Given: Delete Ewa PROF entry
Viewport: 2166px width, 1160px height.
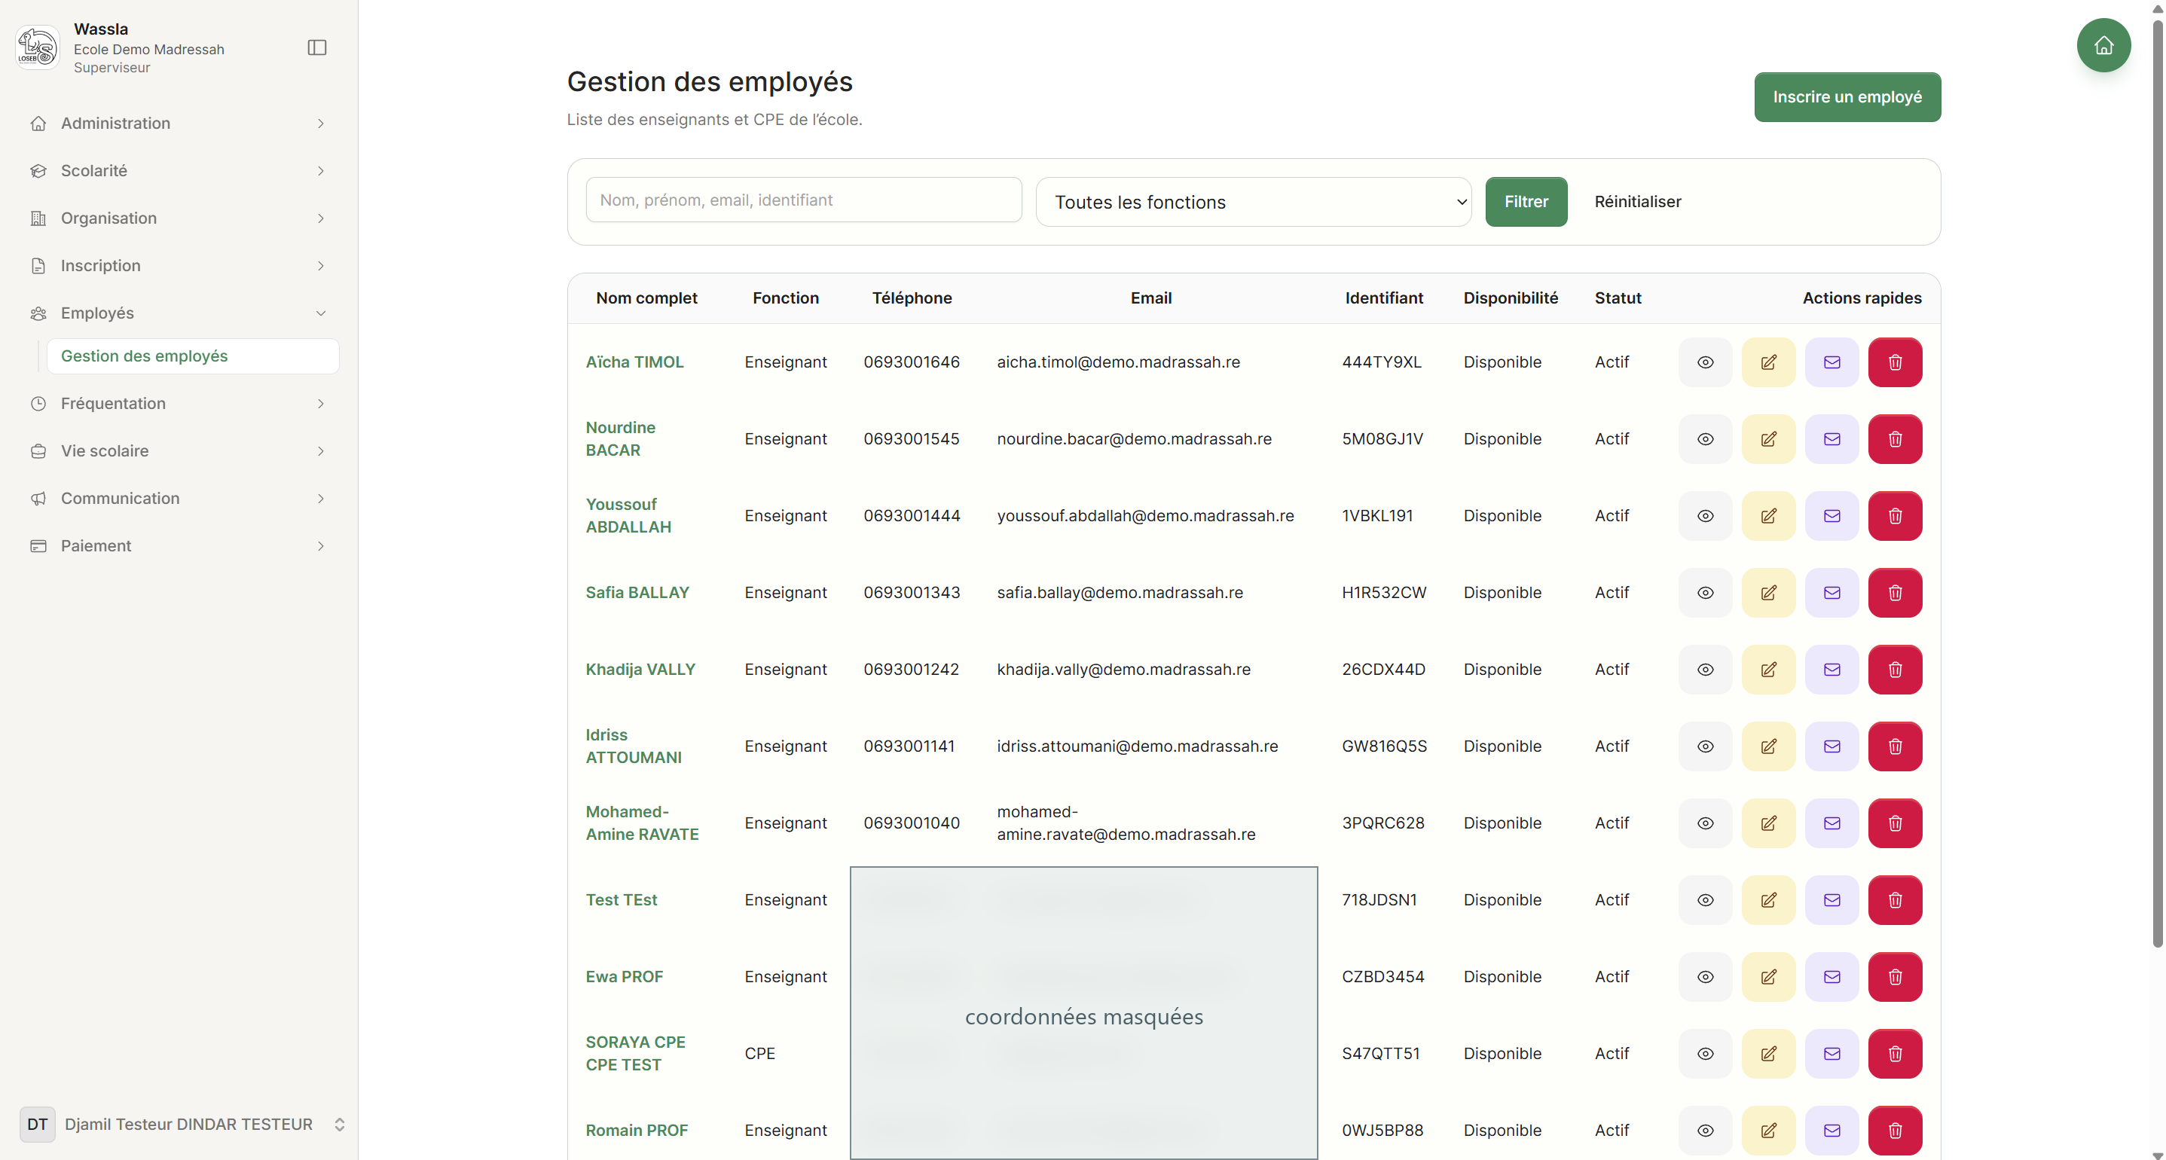Looking at the screenshot, I should coord(1895,977).
